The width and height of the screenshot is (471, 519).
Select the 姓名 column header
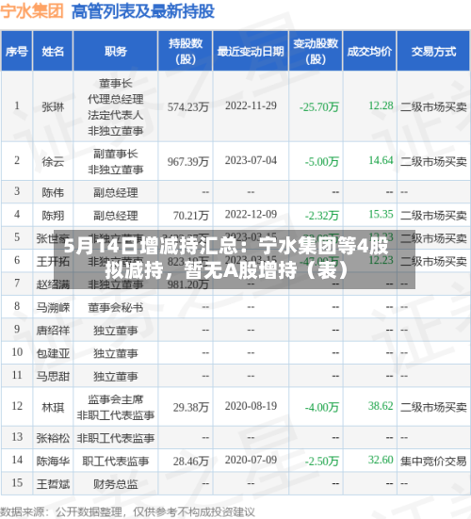tap(53, 51)
